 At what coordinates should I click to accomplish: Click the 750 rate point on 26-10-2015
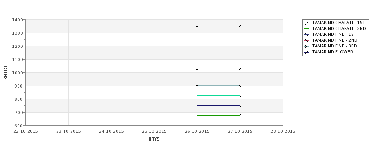click(x=197, y=105)
